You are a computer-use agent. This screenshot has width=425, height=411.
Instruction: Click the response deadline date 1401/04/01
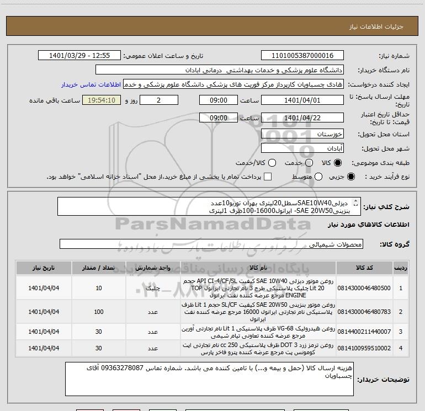coord(302,100)
